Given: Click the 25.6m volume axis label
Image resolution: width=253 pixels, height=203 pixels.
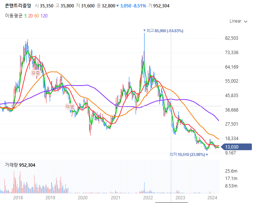Looking at the screenshot, I should [231, 171].
